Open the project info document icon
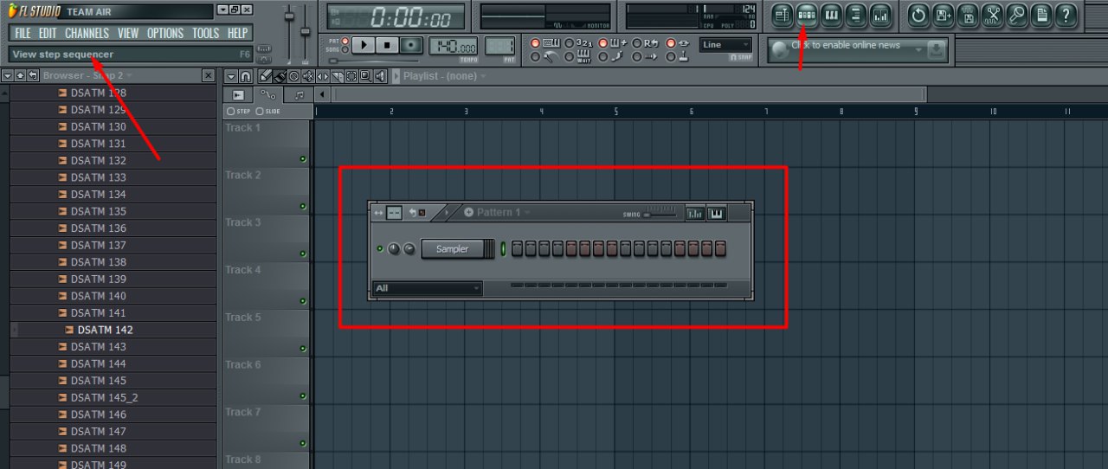1108x469 pixels. 1041,14
